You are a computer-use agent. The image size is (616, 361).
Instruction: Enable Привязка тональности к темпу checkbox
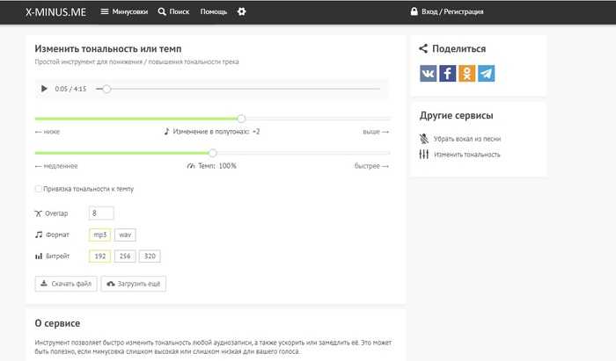pos(38,189)
